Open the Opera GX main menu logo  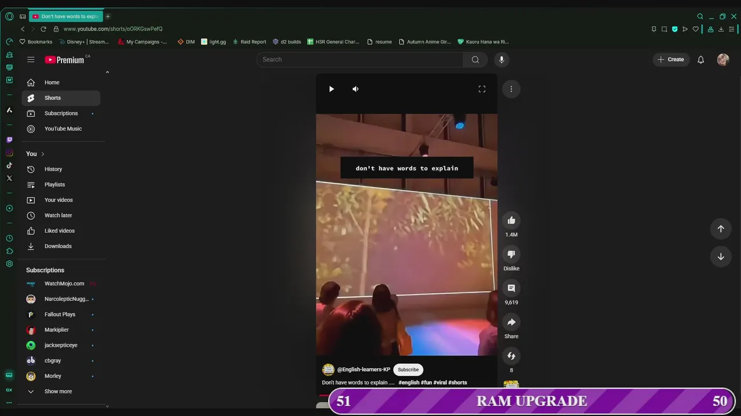pyautogui.click(x=9, y=16)
